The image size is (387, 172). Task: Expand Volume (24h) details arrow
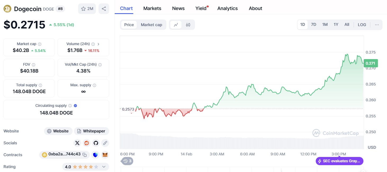(98, 44)
